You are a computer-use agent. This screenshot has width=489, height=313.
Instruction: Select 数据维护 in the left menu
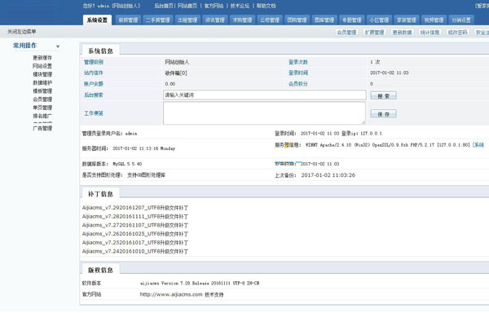(x=42, y=82)
